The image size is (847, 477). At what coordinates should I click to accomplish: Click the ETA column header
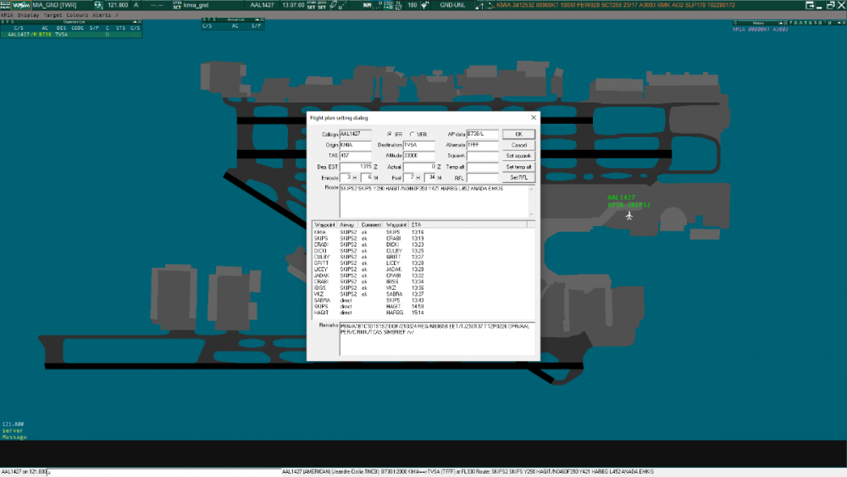pos(468,225)
